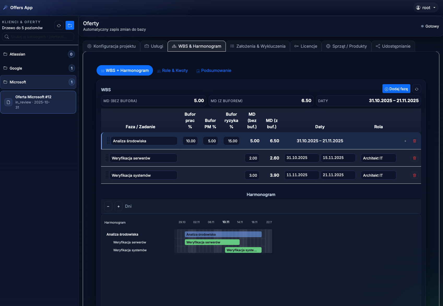This screenshot has width=443, height=306.
Task: Delete the Weryfikacja systemów task
Action: (x=414, y=175)
